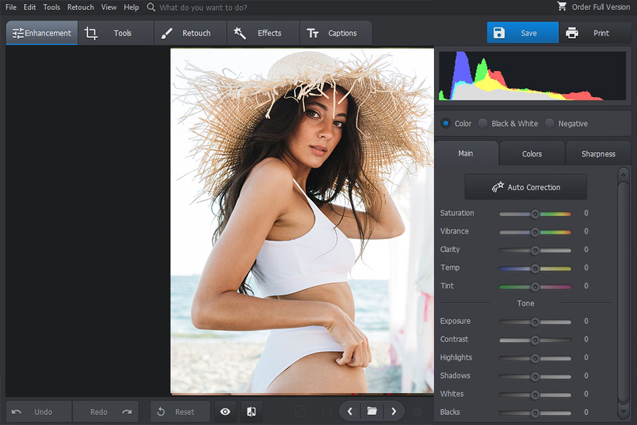Open a photo using the folder icon
This screenshot has height=425, width=637.
pyautogui.click(x=372, y=411)
